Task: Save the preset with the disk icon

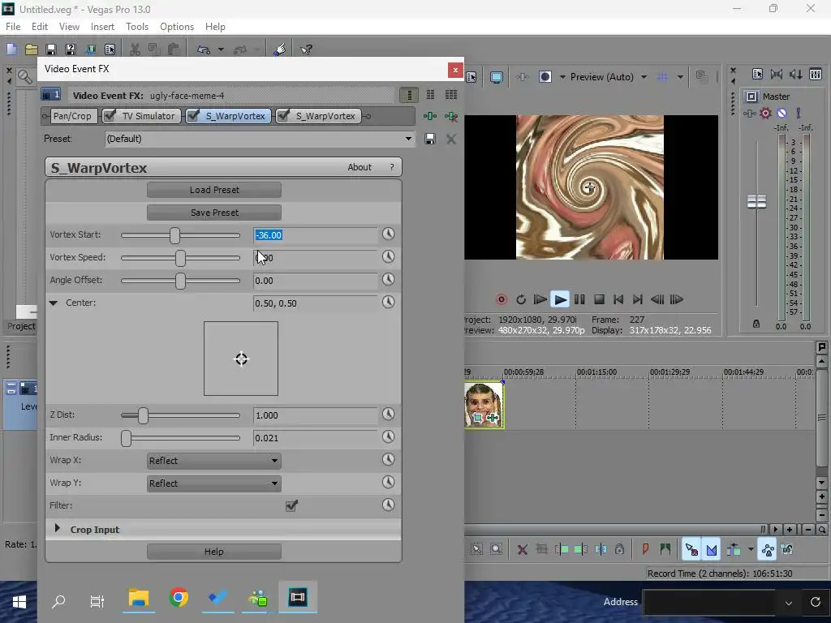Action: pyautogui.click(x=430, y=139)
